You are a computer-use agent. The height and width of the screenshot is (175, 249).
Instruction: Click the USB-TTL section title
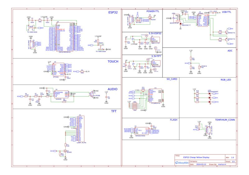click(x=227, y=12)
